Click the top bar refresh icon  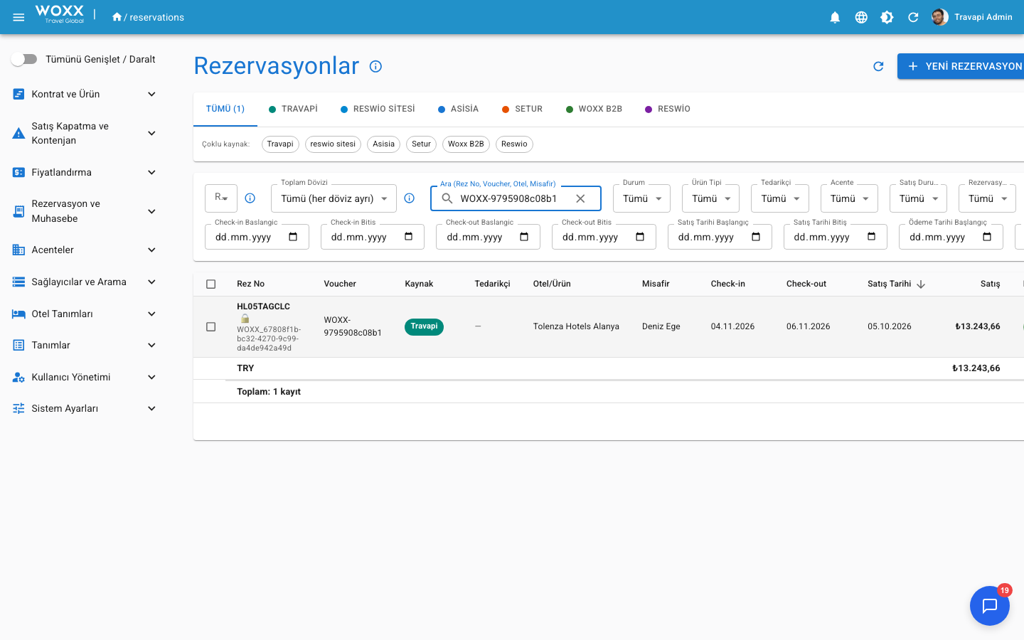pyautogui.click(x=913, y=17)
